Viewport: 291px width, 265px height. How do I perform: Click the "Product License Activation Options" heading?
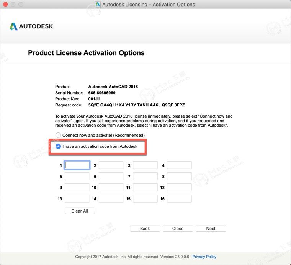pyautogui.click(x=86, y=53)
